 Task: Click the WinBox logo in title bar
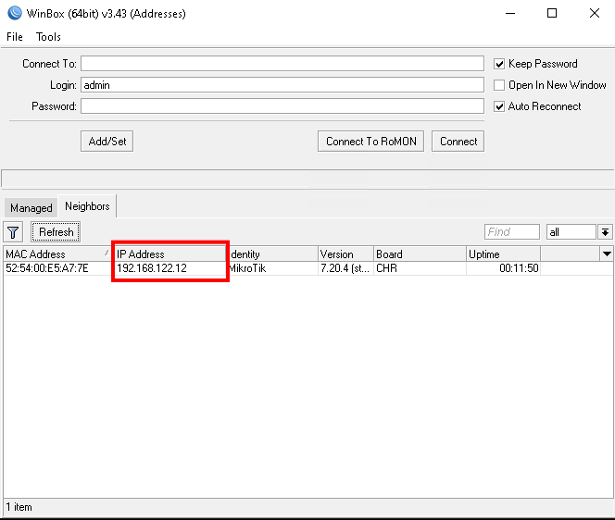coord(15,13)
